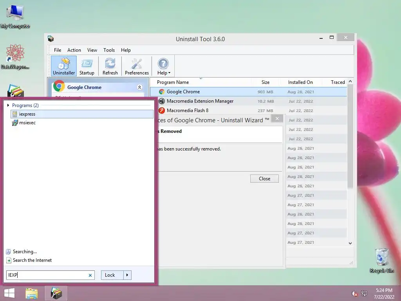Sort by Size column header
This screenshot has width=401, height=301.
tap(266, 82)
